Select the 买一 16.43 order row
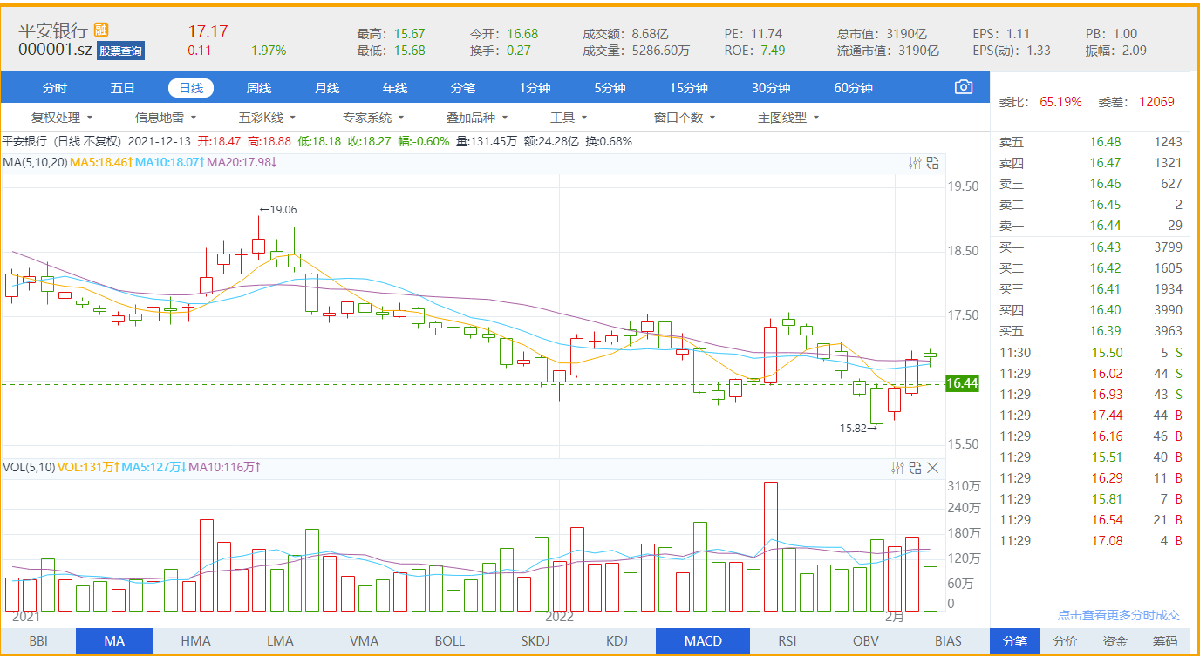 (1090, 247)
